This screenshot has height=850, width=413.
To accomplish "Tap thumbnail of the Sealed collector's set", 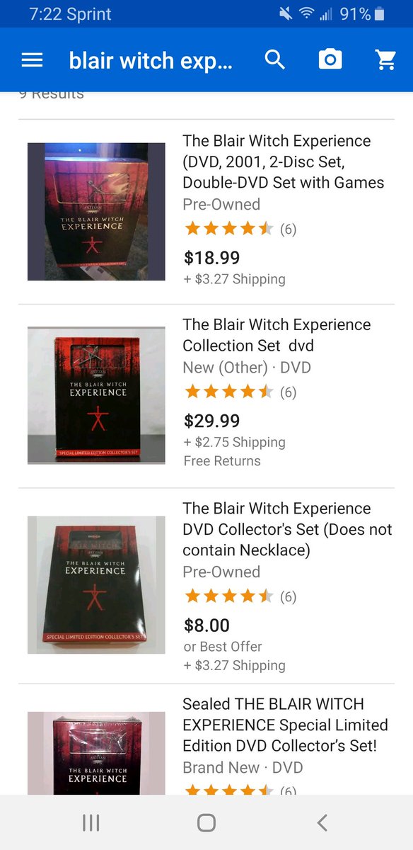I will [x=96, y=753].
